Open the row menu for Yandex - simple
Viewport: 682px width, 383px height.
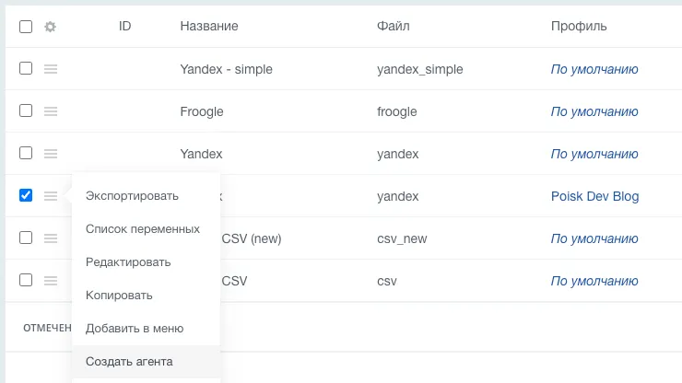tap(51, 69)
